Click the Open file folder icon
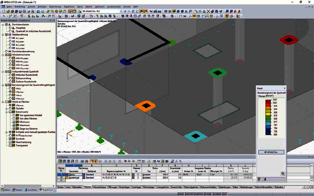The width and height of the screenshot is (314, 196). (x=8, y=12)
